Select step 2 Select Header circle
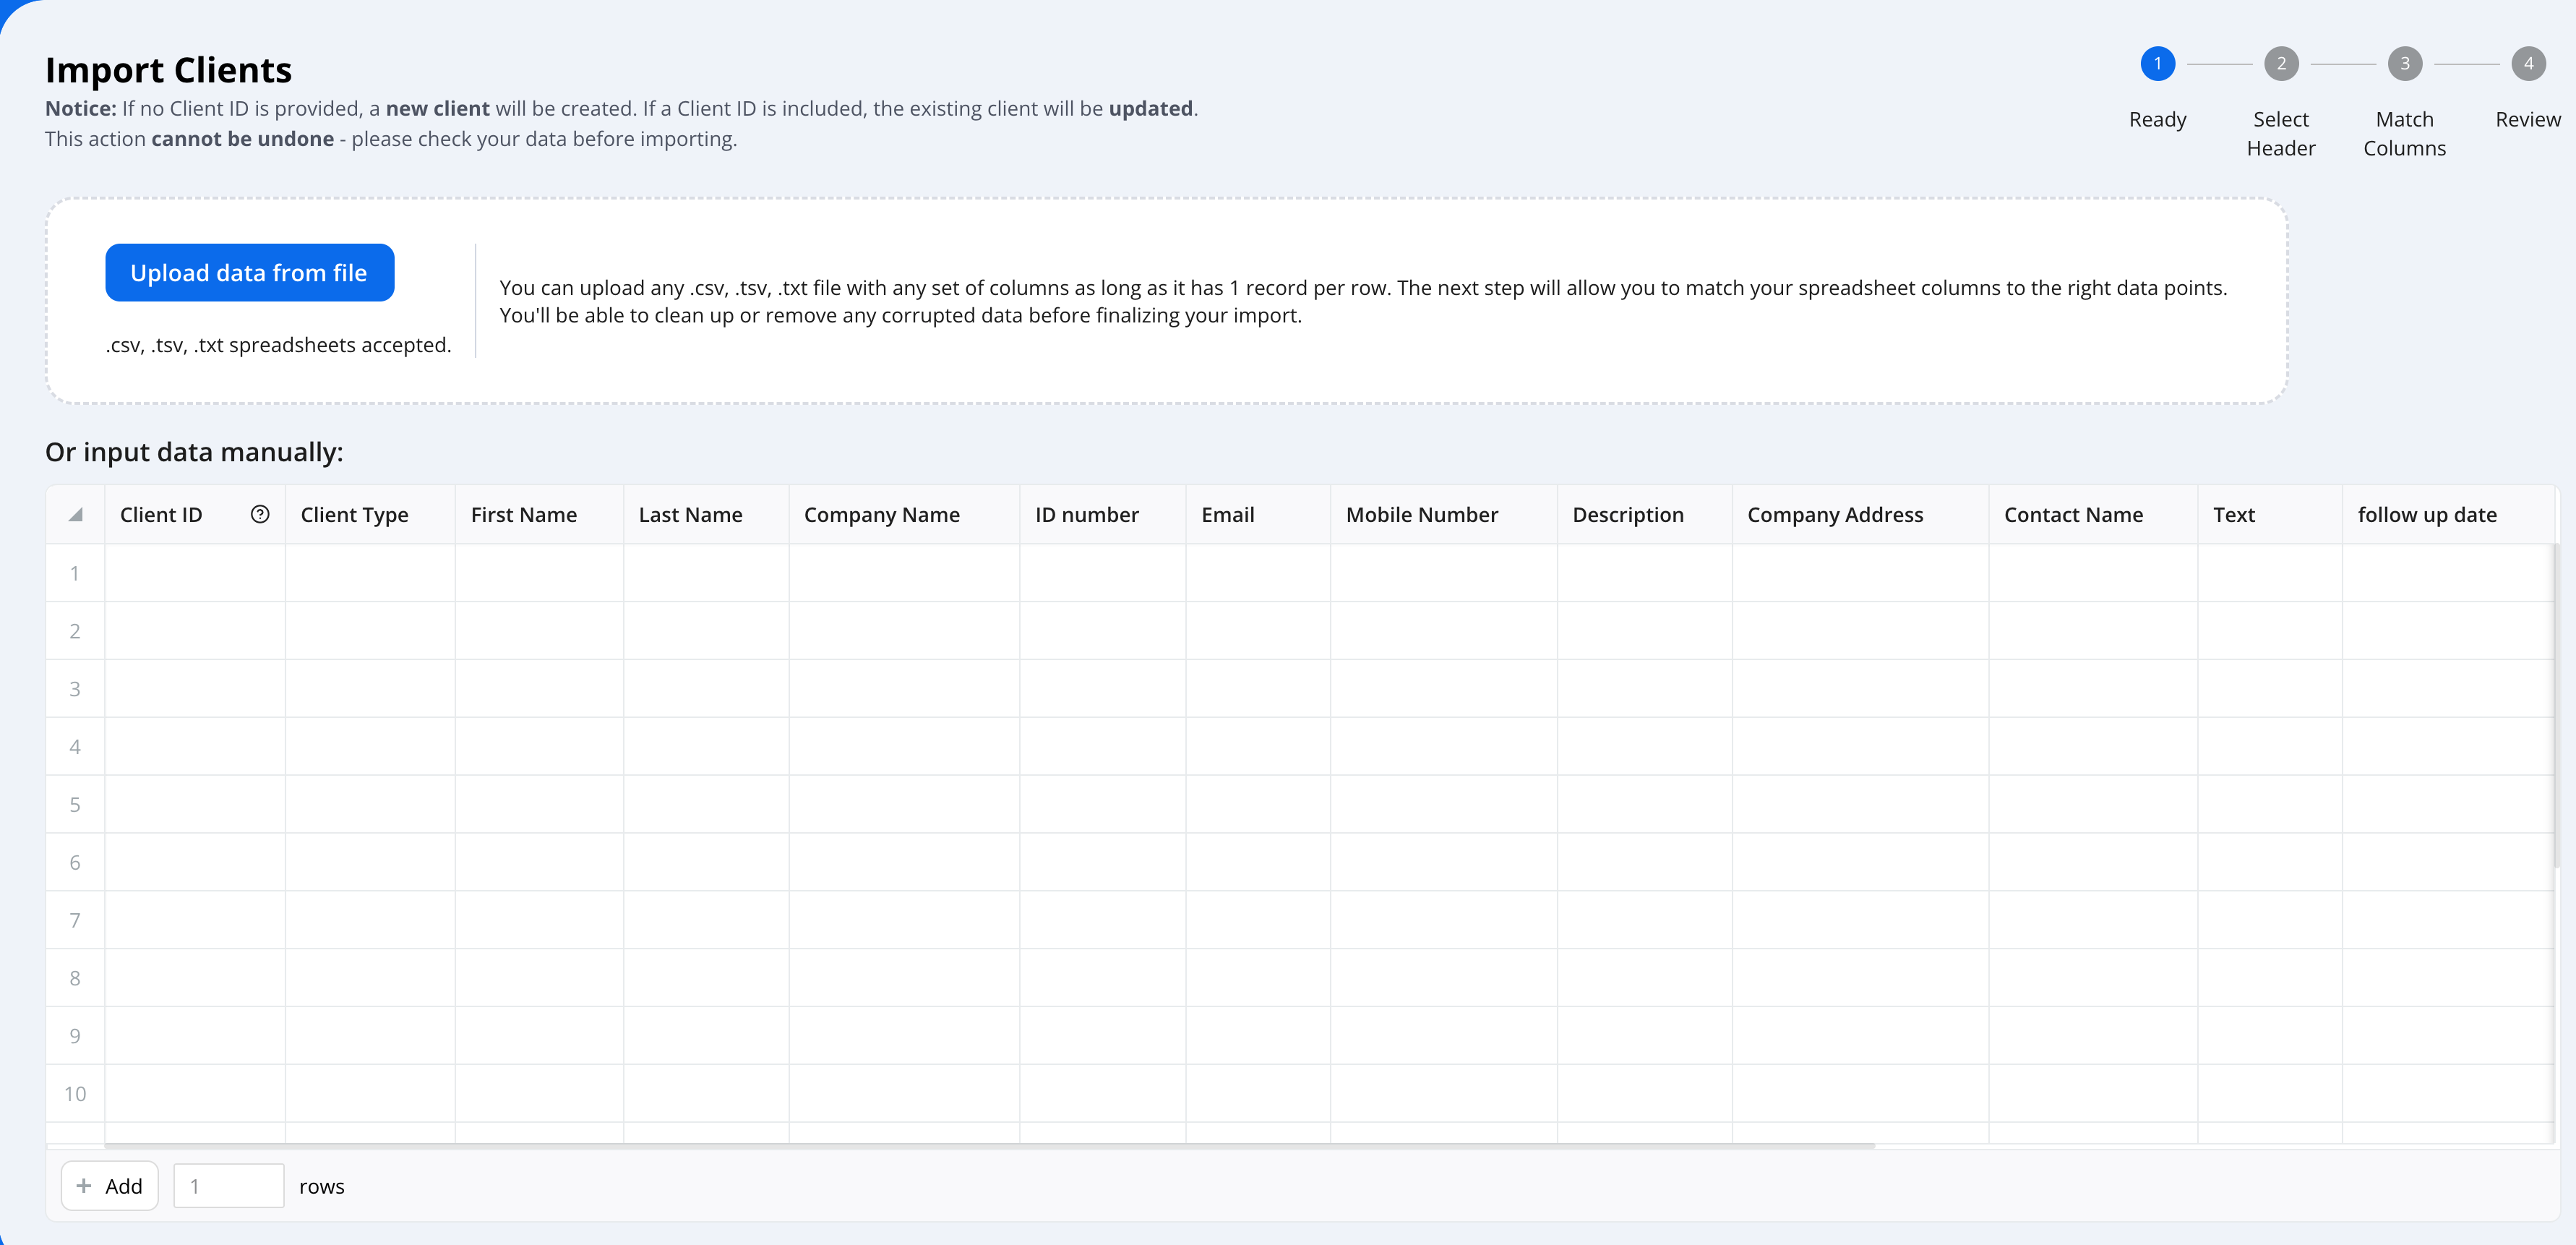 2281,64
